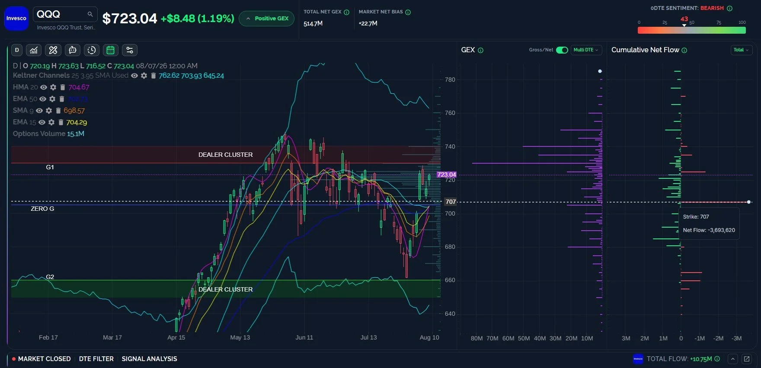Expand bottom bar with the chevron-up button
This screenshot has height=368, width=761.
(x=732, y=359)
